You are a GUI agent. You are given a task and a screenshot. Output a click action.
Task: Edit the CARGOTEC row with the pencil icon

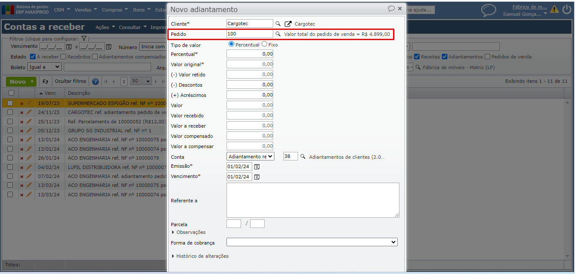tap(29, 112)
